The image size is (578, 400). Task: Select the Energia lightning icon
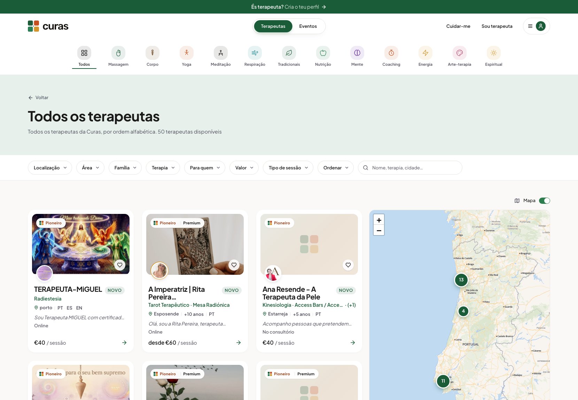[425, 53]
